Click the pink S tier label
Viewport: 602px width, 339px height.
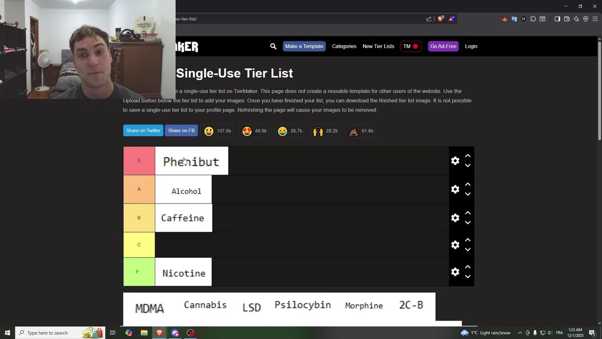(x=139, y=161)
